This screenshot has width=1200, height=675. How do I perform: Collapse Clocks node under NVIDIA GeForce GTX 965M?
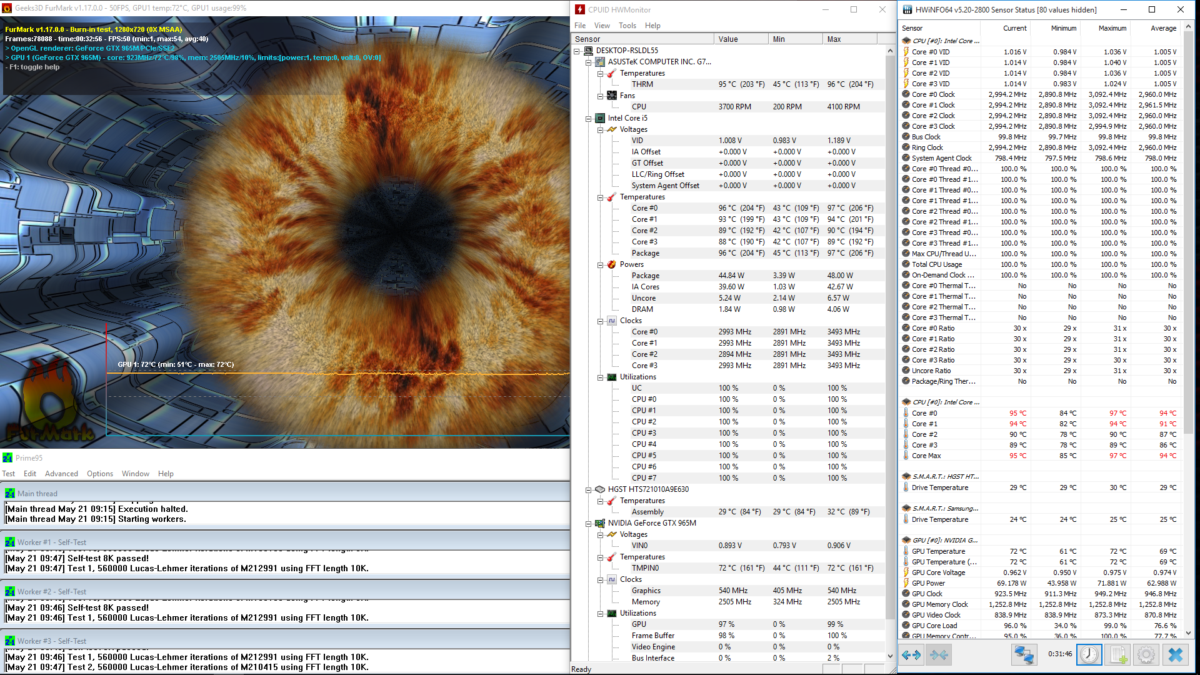600,580
